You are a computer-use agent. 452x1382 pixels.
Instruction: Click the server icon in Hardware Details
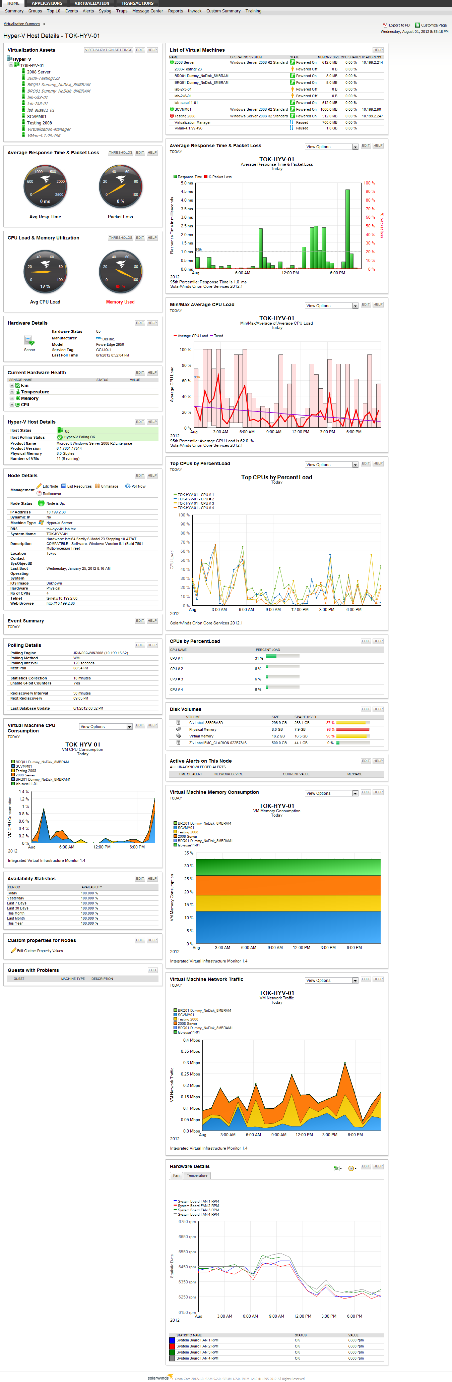click(x=29, y=340)
